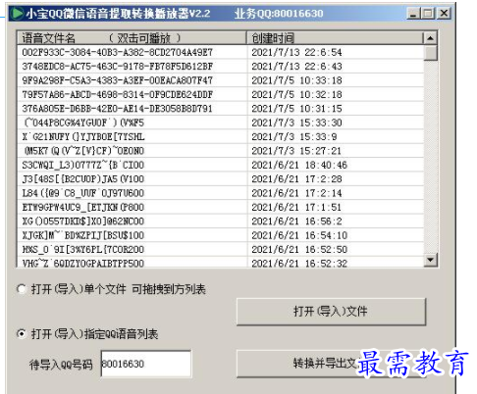Click the list scrollbar down arrow
The width and height of the screenshot is (477, 394).
coord(430,260)
